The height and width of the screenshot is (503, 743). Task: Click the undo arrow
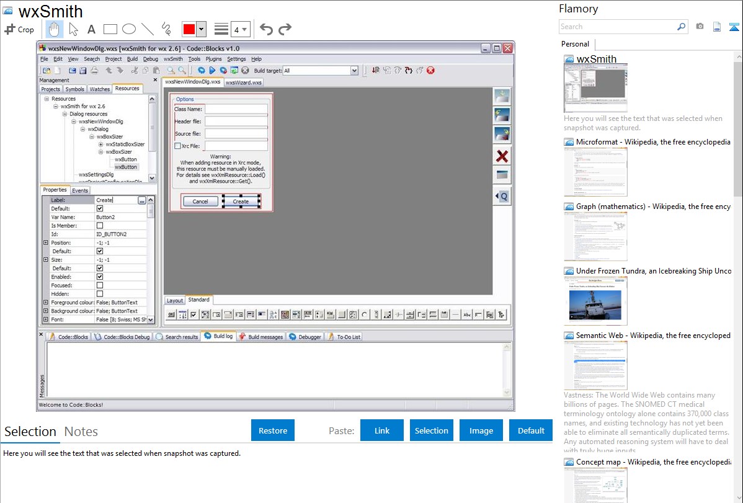266,29
